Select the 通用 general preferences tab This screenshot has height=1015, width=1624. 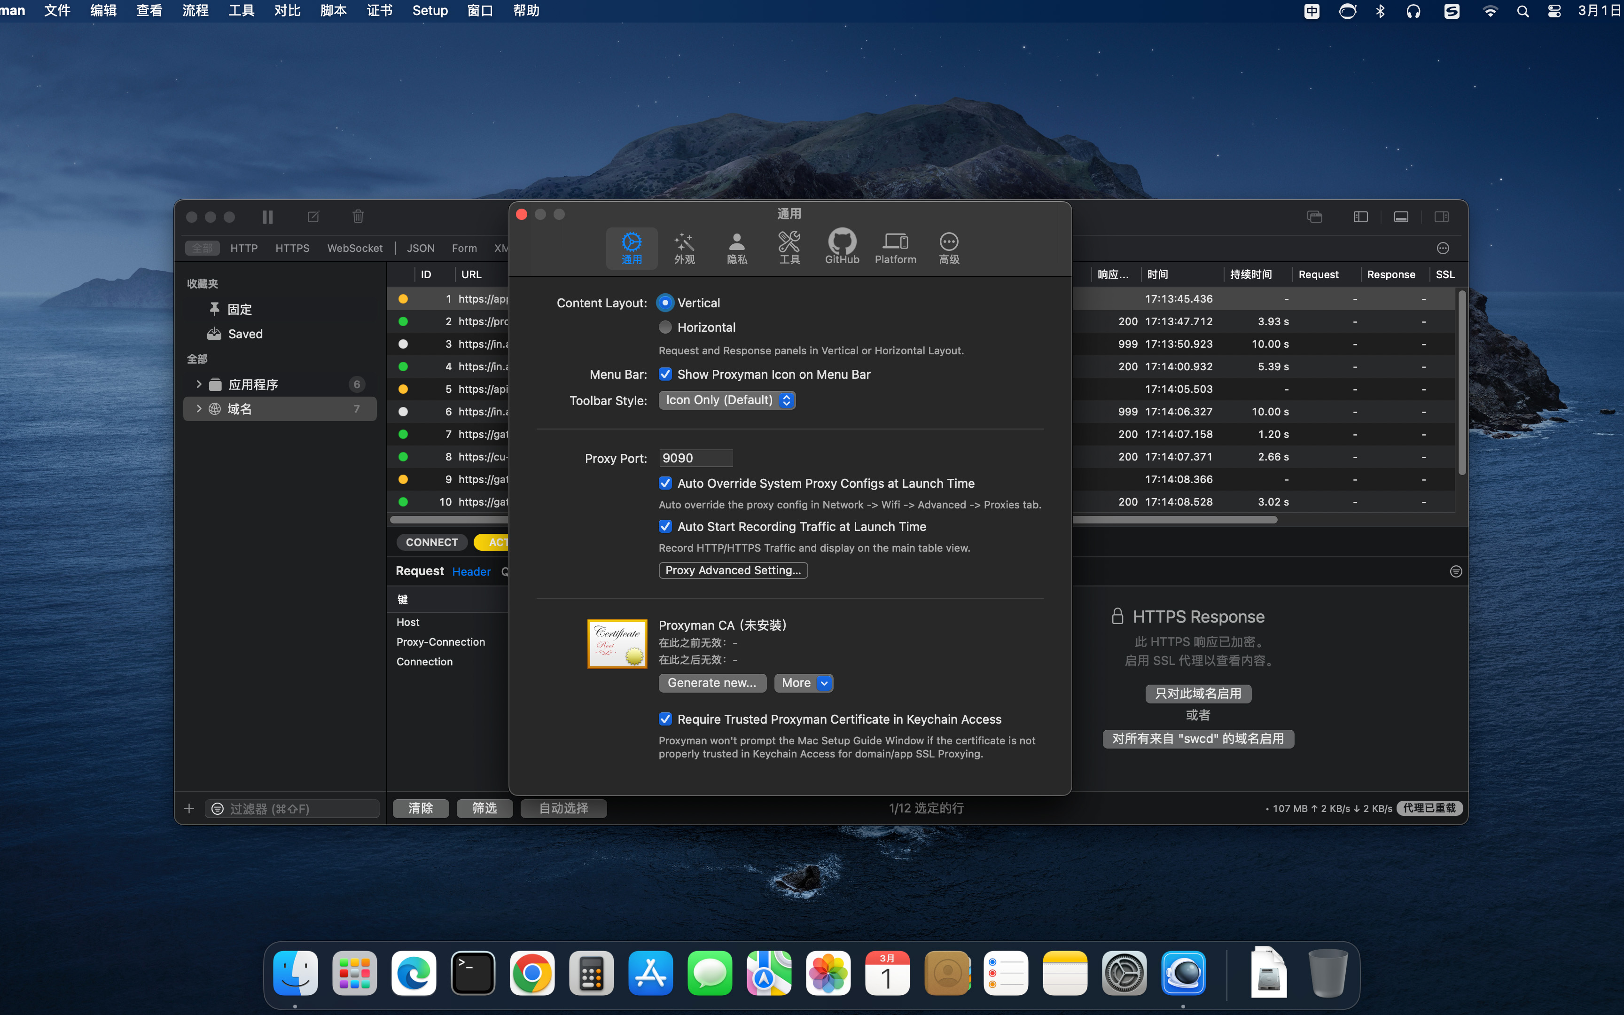pos(632,249)
